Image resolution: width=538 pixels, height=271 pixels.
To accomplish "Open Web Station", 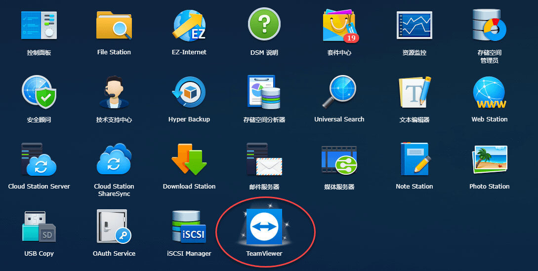I will point(489,92).
